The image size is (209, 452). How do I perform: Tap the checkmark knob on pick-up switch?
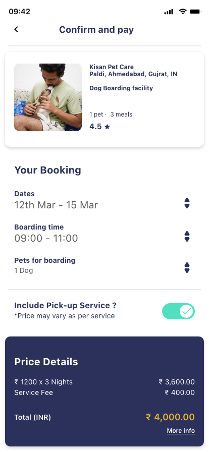pos(187,311)
